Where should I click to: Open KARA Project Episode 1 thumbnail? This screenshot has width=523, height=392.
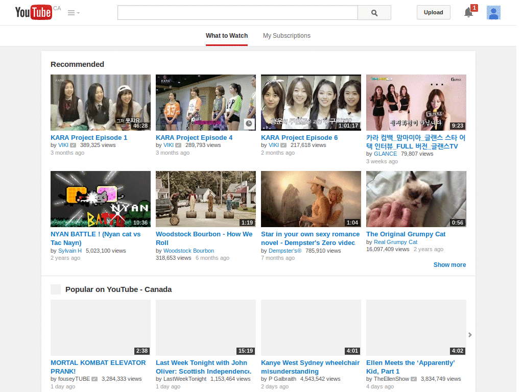tap(101, 103)
